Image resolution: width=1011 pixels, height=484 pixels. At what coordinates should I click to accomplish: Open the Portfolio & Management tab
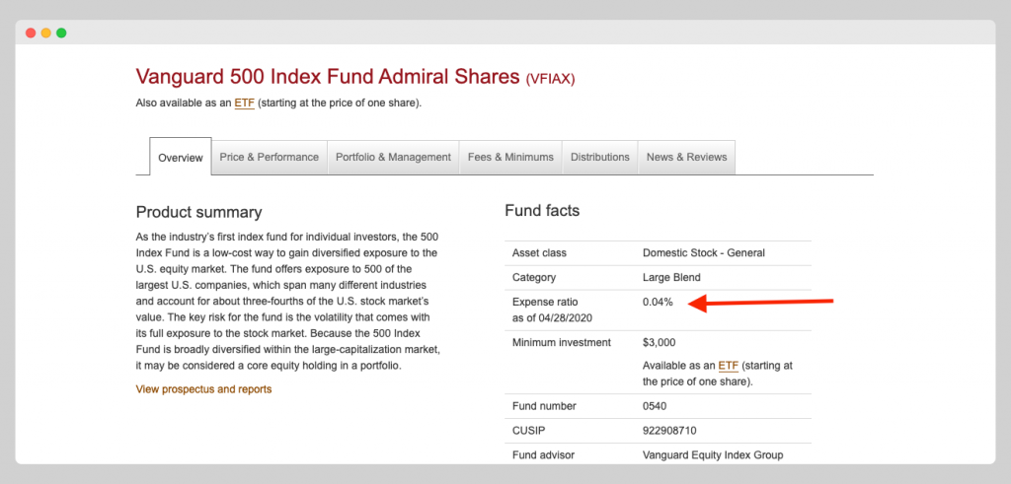pos(393,157)
